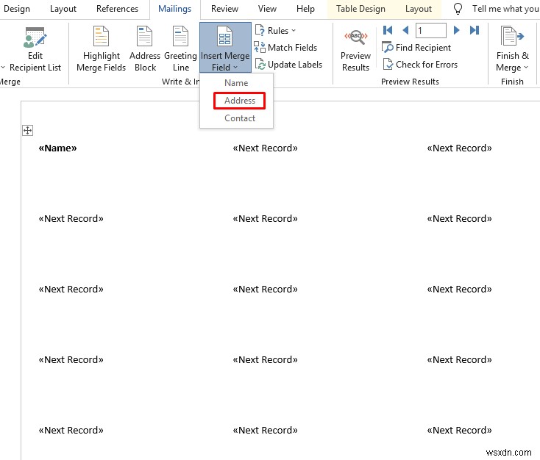
Task: Insert a Greeting Line
Action: coord(180,50)
